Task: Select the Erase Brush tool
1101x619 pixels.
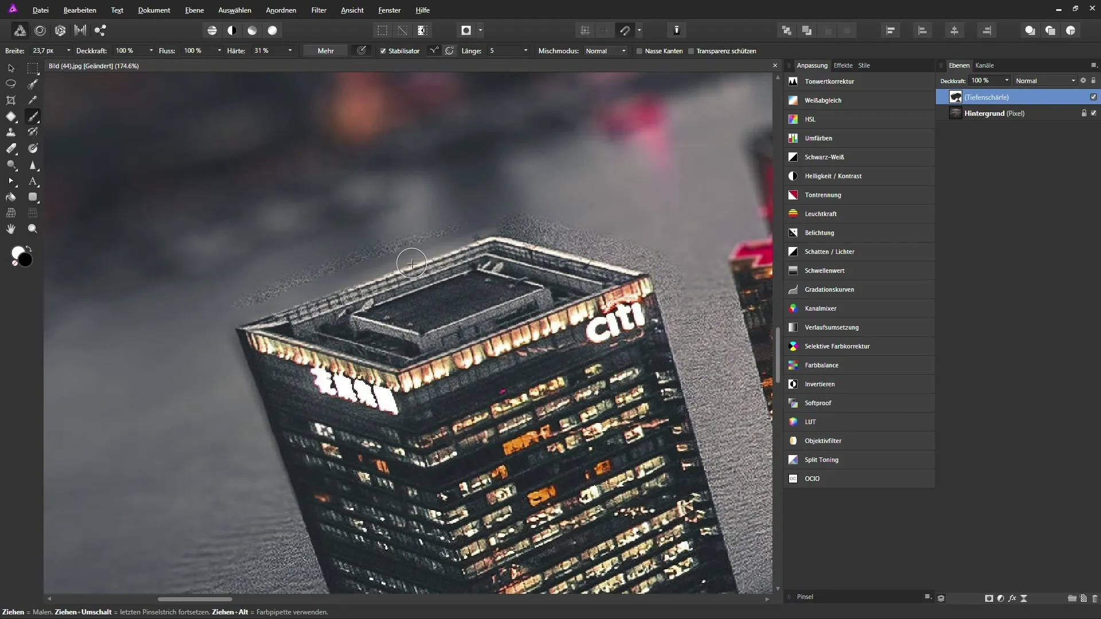Action: click(x=11, y=148)
